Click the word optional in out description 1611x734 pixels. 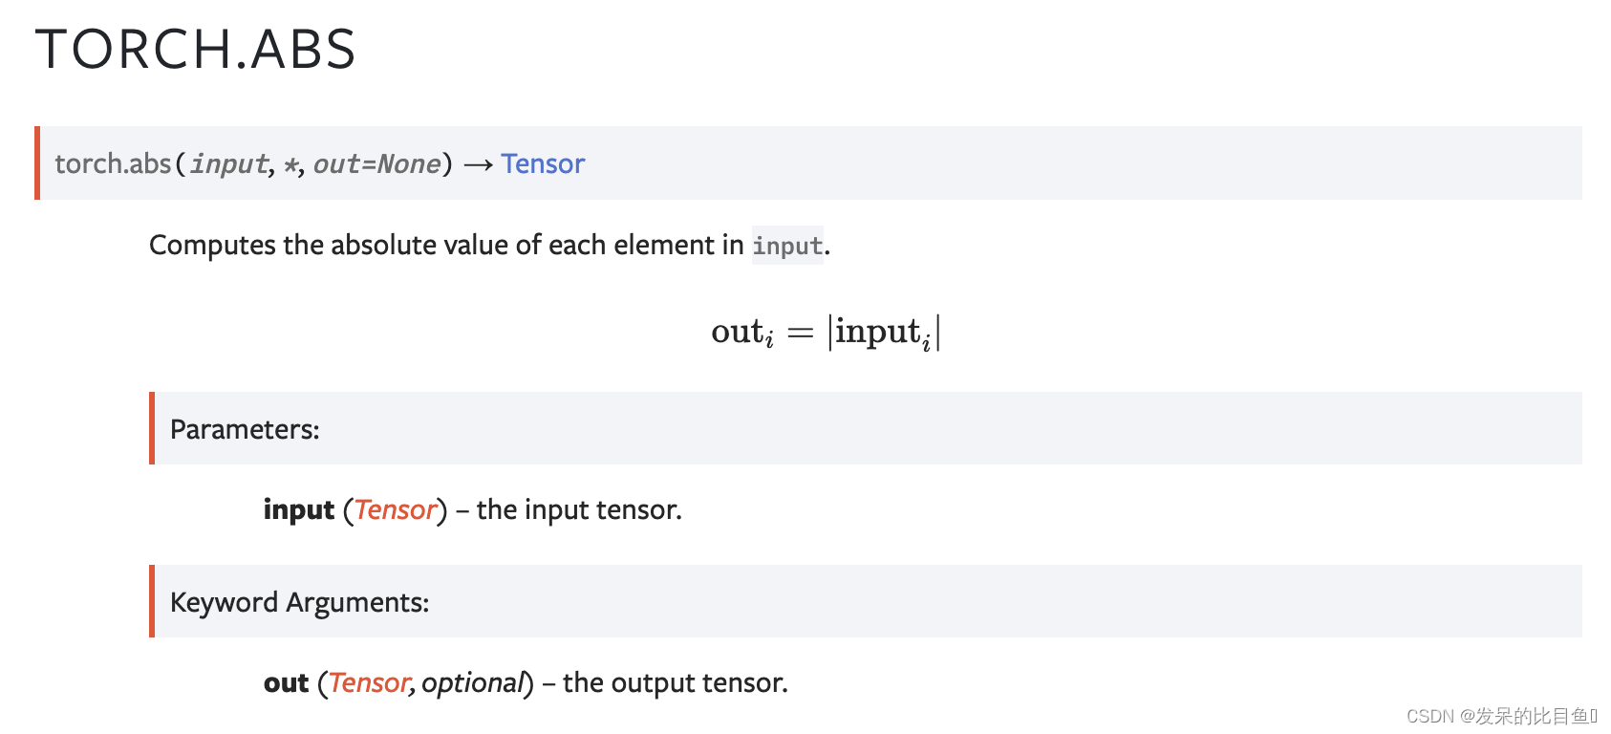pyautogui.click(x=473, y=682)
